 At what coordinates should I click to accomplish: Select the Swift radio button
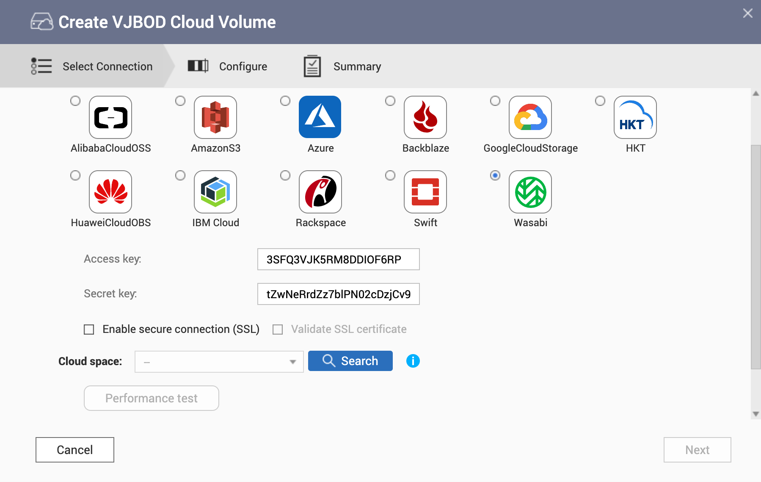click(390, 175)
